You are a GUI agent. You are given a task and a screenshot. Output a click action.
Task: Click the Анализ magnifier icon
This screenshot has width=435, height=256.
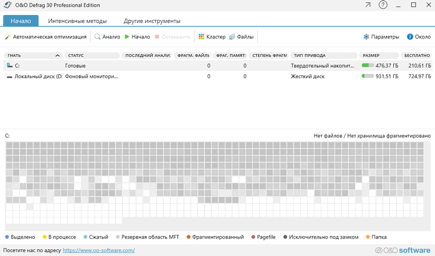coord(98,37)
